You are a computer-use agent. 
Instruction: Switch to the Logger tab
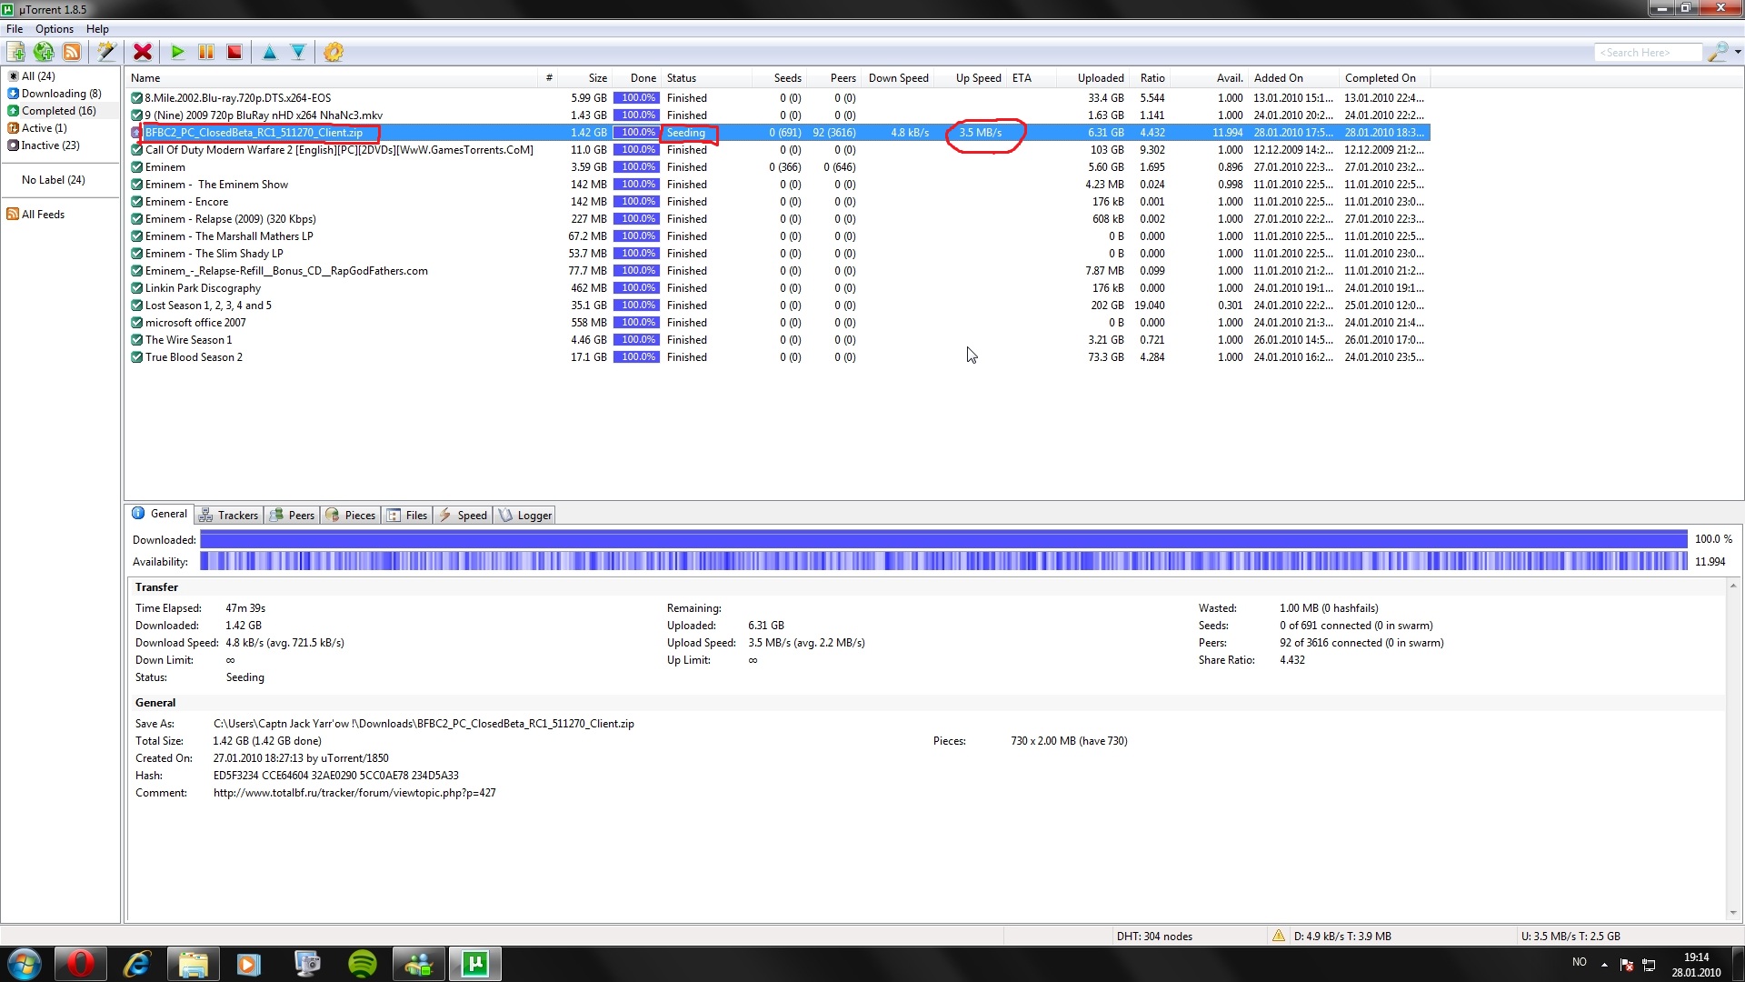[x=525, y=516]
